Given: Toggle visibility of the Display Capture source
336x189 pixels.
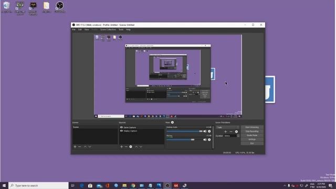Looking at the screenshot, I should click(x=121, y=131).
